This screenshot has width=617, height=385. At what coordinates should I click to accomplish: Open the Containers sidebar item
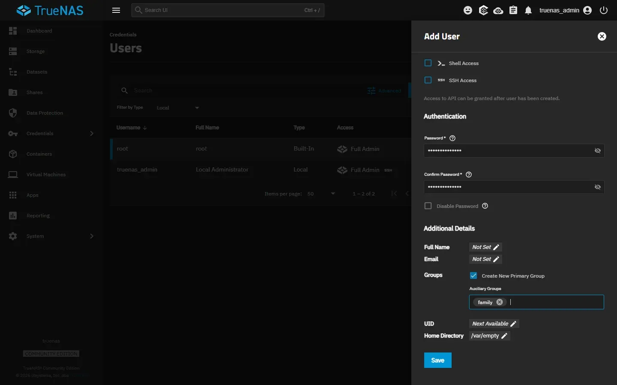(51, 154)
